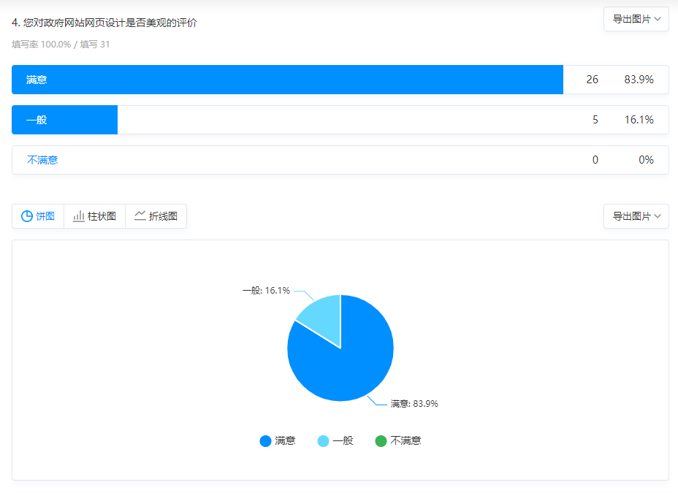The width and height of the screenshot is (678, 493).
Task: Toggle the 一般 legend dot
Action: 323,440
